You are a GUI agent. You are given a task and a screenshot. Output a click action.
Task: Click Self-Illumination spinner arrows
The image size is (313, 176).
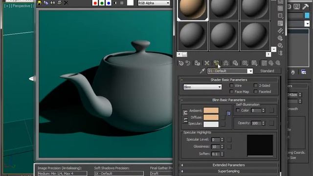tap(263, 110)
